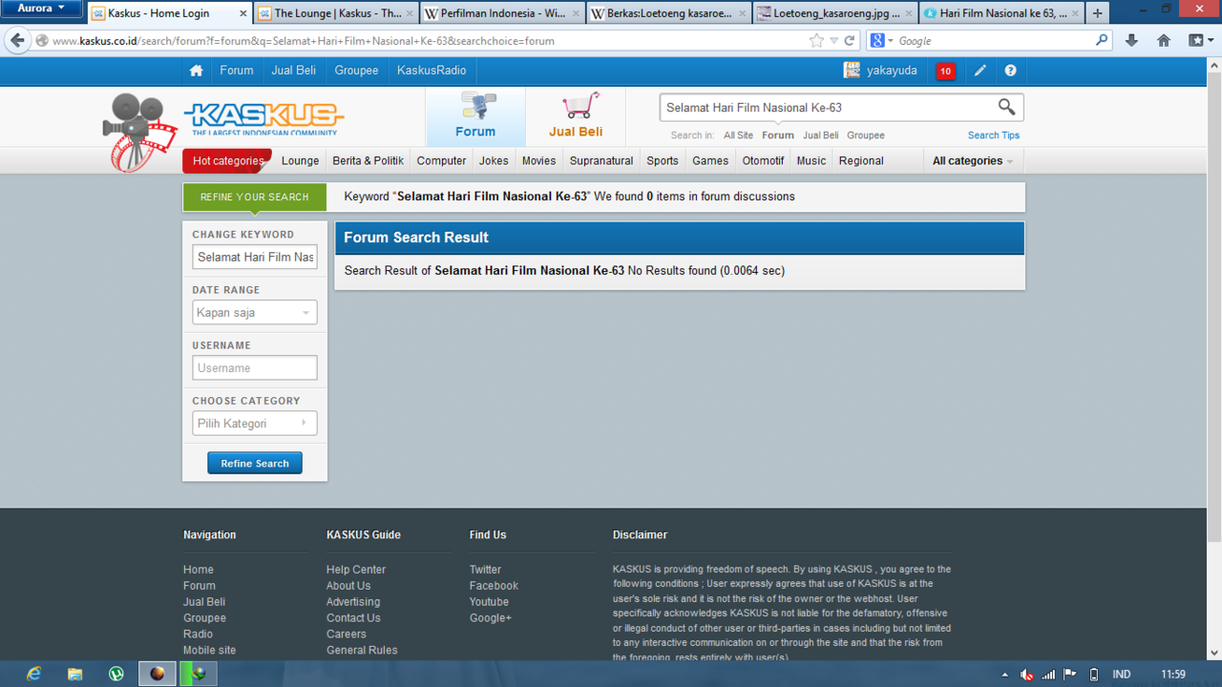This screenshot has height=687, width=1222.
Task: Click the Username filter input field
Action: (x=255, y=367)
